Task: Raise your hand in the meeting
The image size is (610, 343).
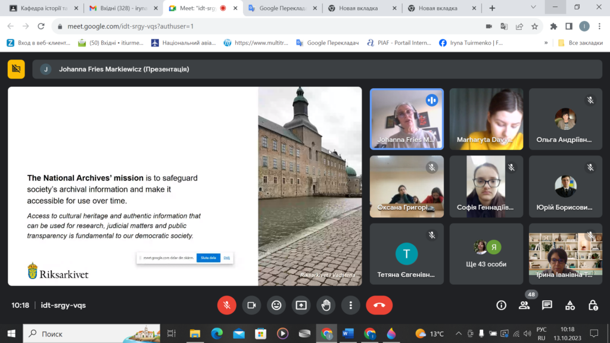Action: 326,305
